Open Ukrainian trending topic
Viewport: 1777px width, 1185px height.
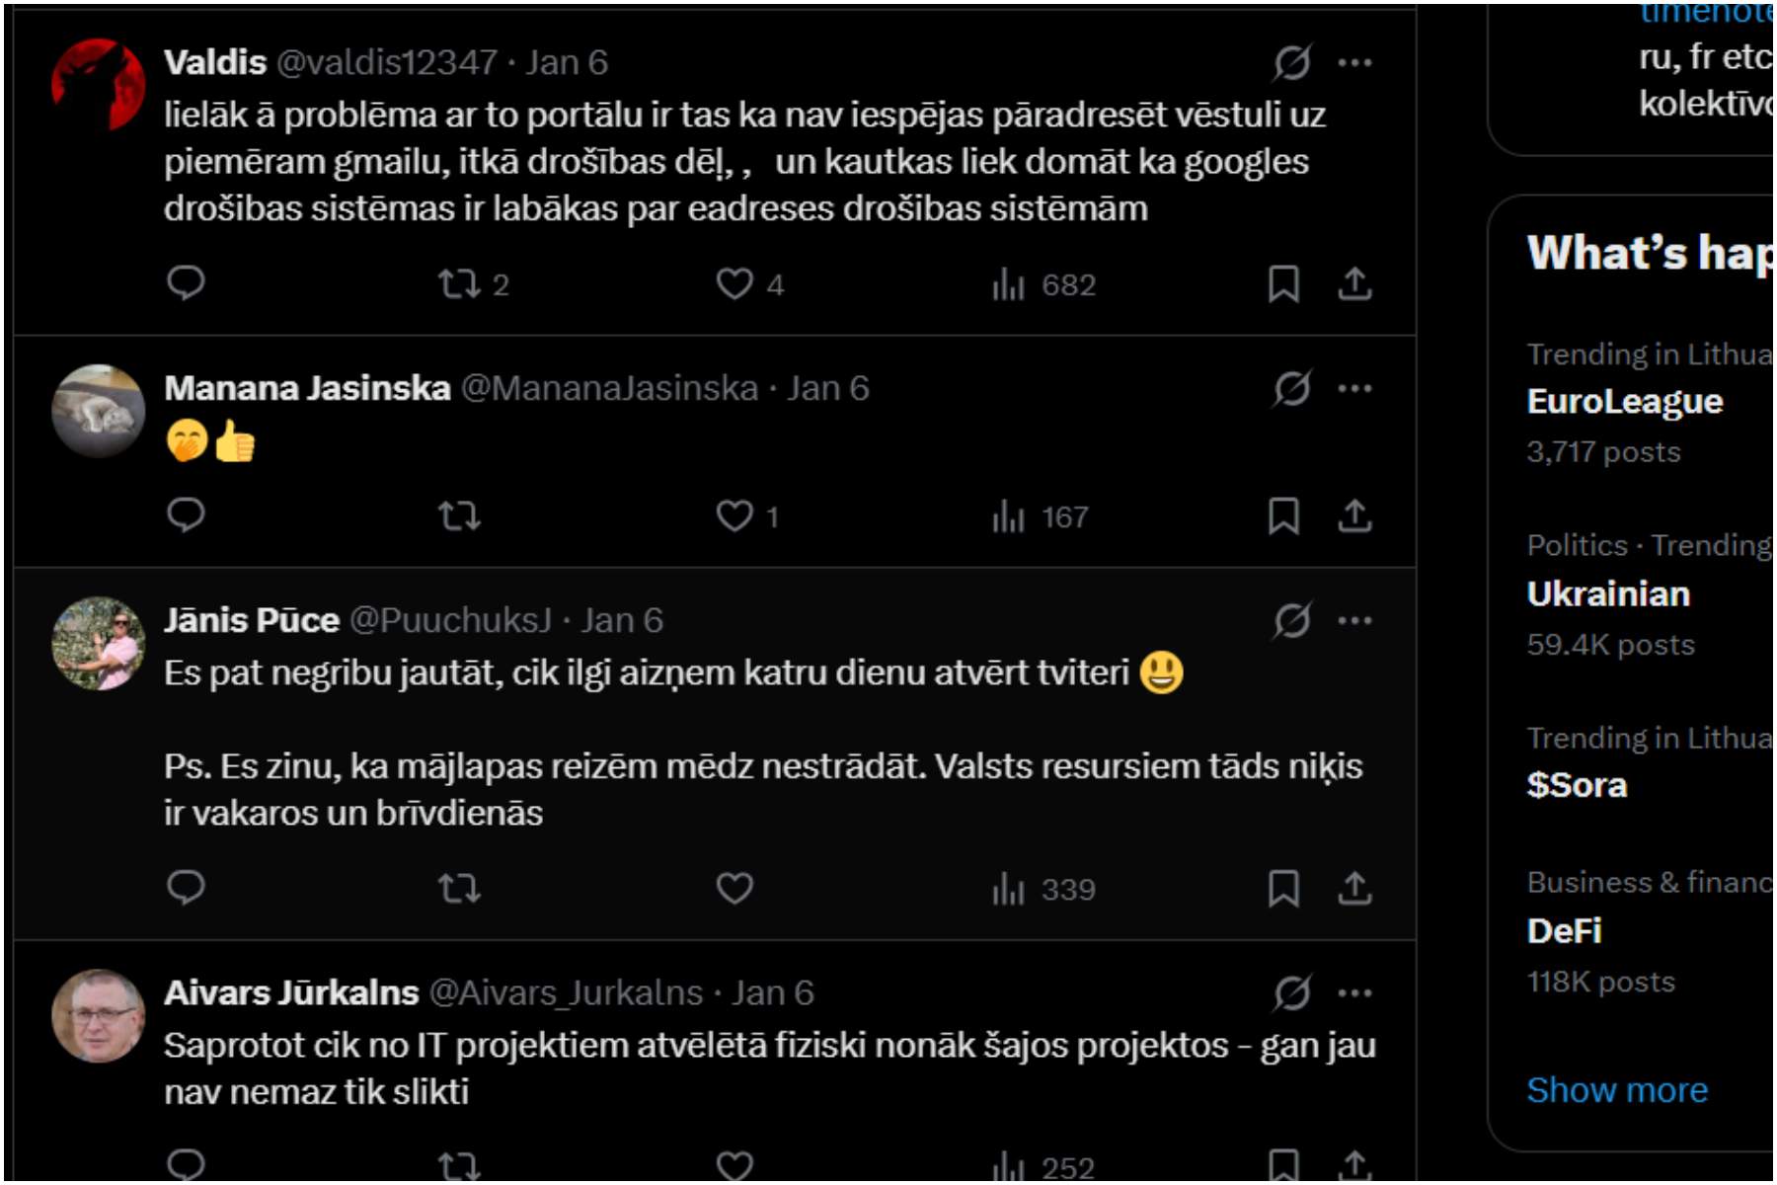point(1608,593)
